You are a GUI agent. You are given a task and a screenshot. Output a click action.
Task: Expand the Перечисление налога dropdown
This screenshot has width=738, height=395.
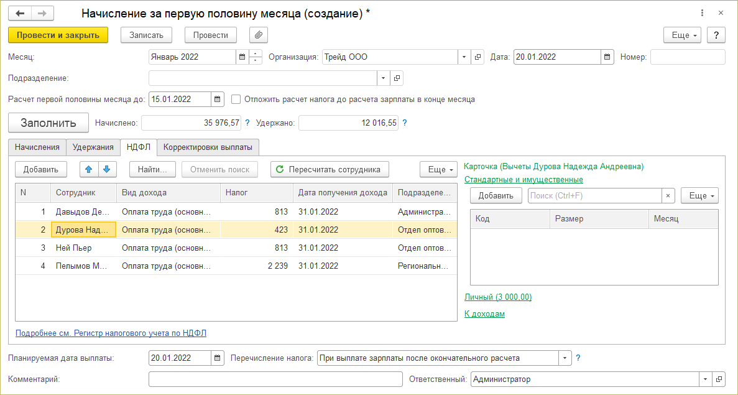(x=565, y=358)
